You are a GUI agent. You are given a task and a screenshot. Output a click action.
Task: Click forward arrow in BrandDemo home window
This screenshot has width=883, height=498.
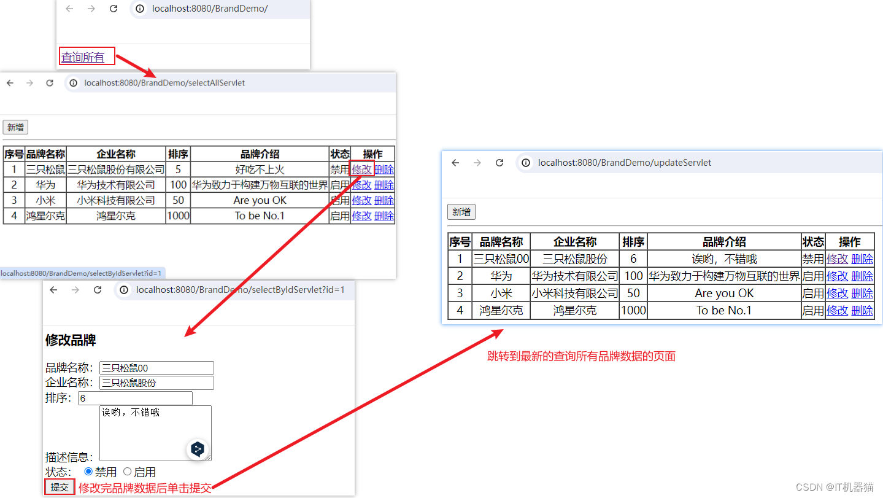pos(91,9)
